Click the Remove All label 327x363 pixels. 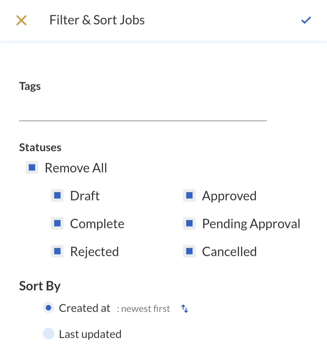point(76,168)
